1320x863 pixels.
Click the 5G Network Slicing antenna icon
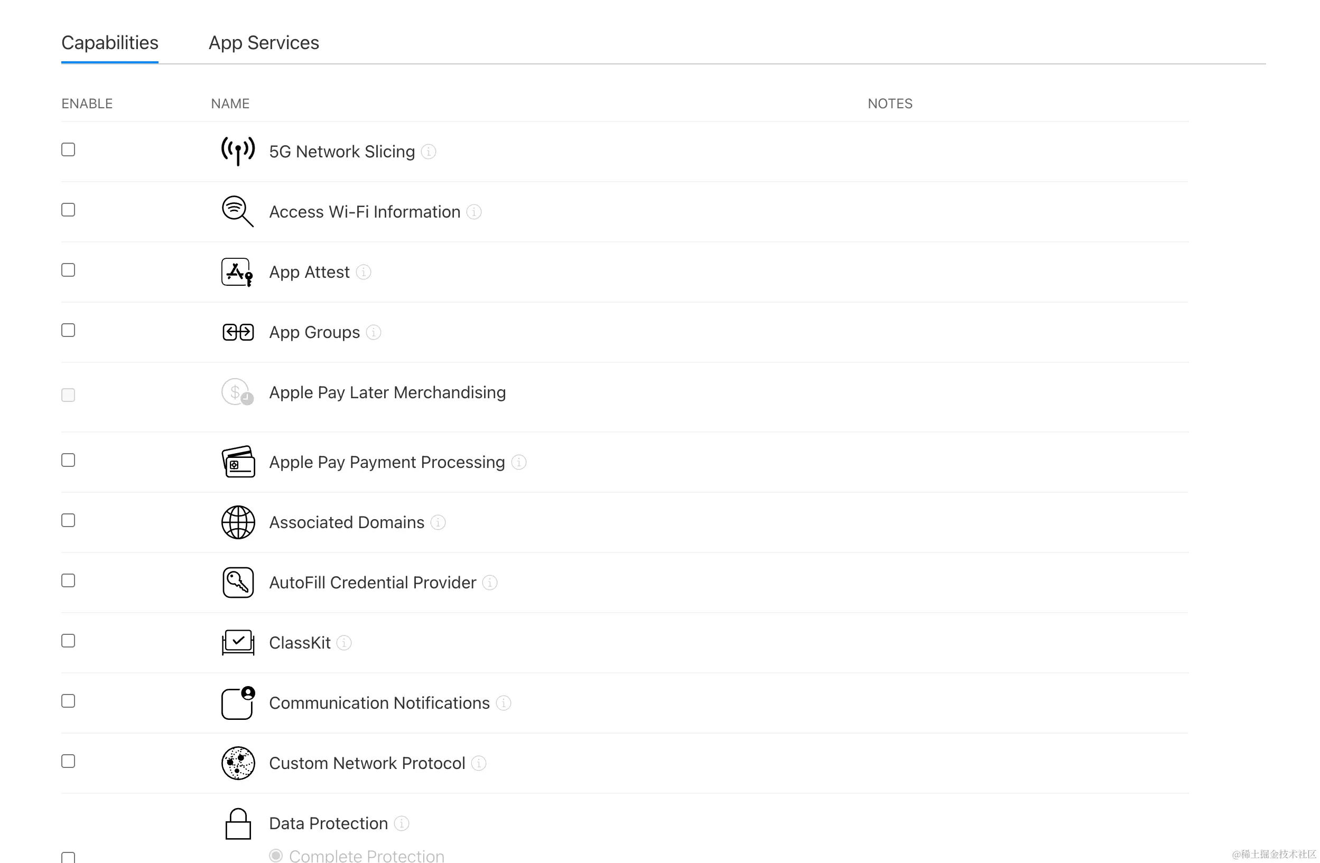pyautogui.click(x=237, y=151)
